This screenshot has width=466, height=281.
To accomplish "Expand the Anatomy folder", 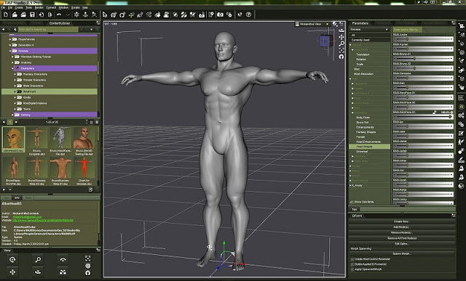I will click(12, 62).
